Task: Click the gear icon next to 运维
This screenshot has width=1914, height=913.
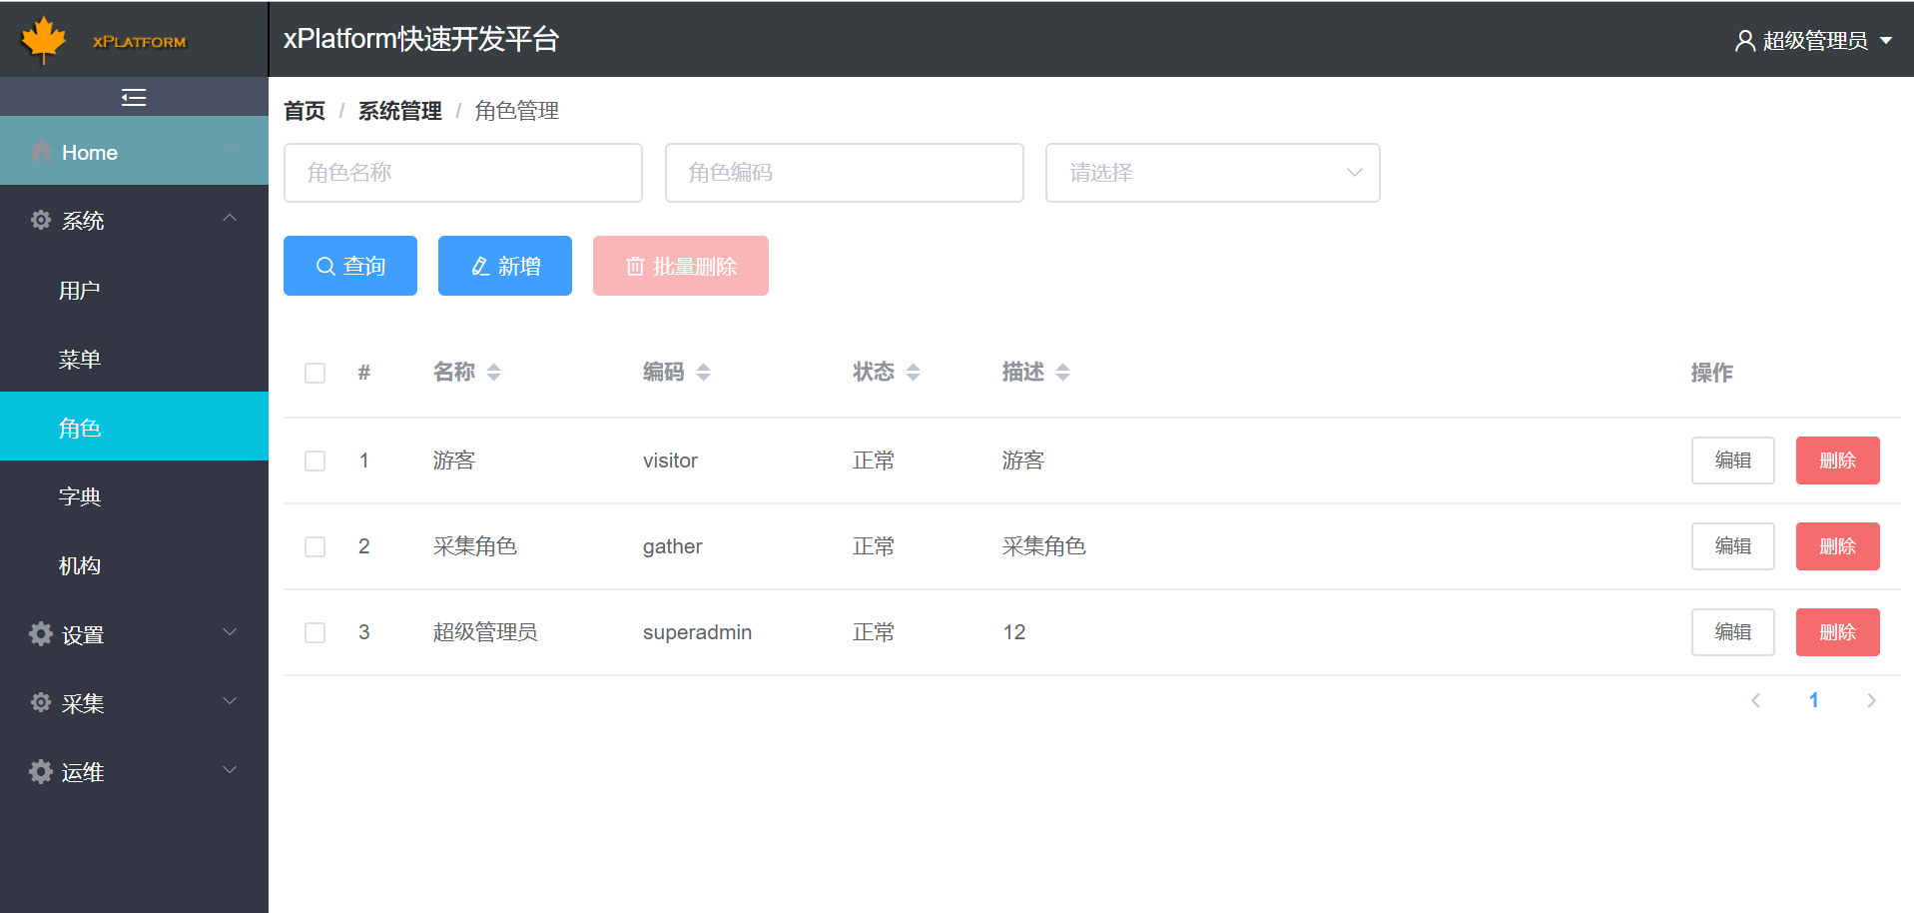Action: click(x=40, y=771)
